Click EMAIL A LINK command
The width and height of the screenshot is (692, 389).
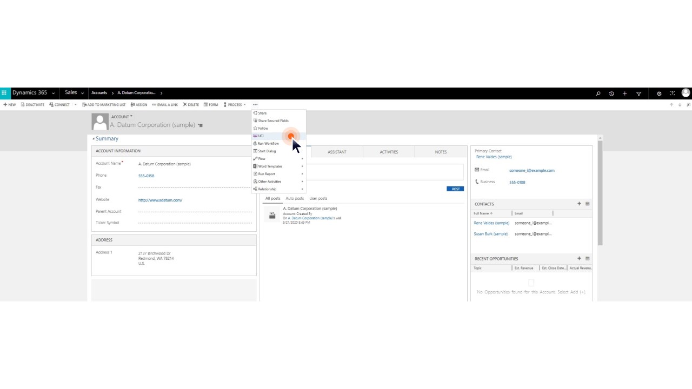click(x=165, y=105)
